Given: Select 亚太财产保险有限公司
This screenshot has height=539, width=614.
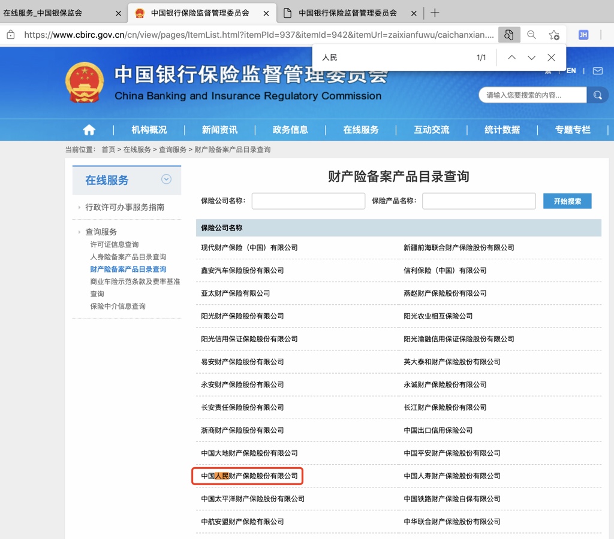Looking at the screenshot, I should point(235,293).
